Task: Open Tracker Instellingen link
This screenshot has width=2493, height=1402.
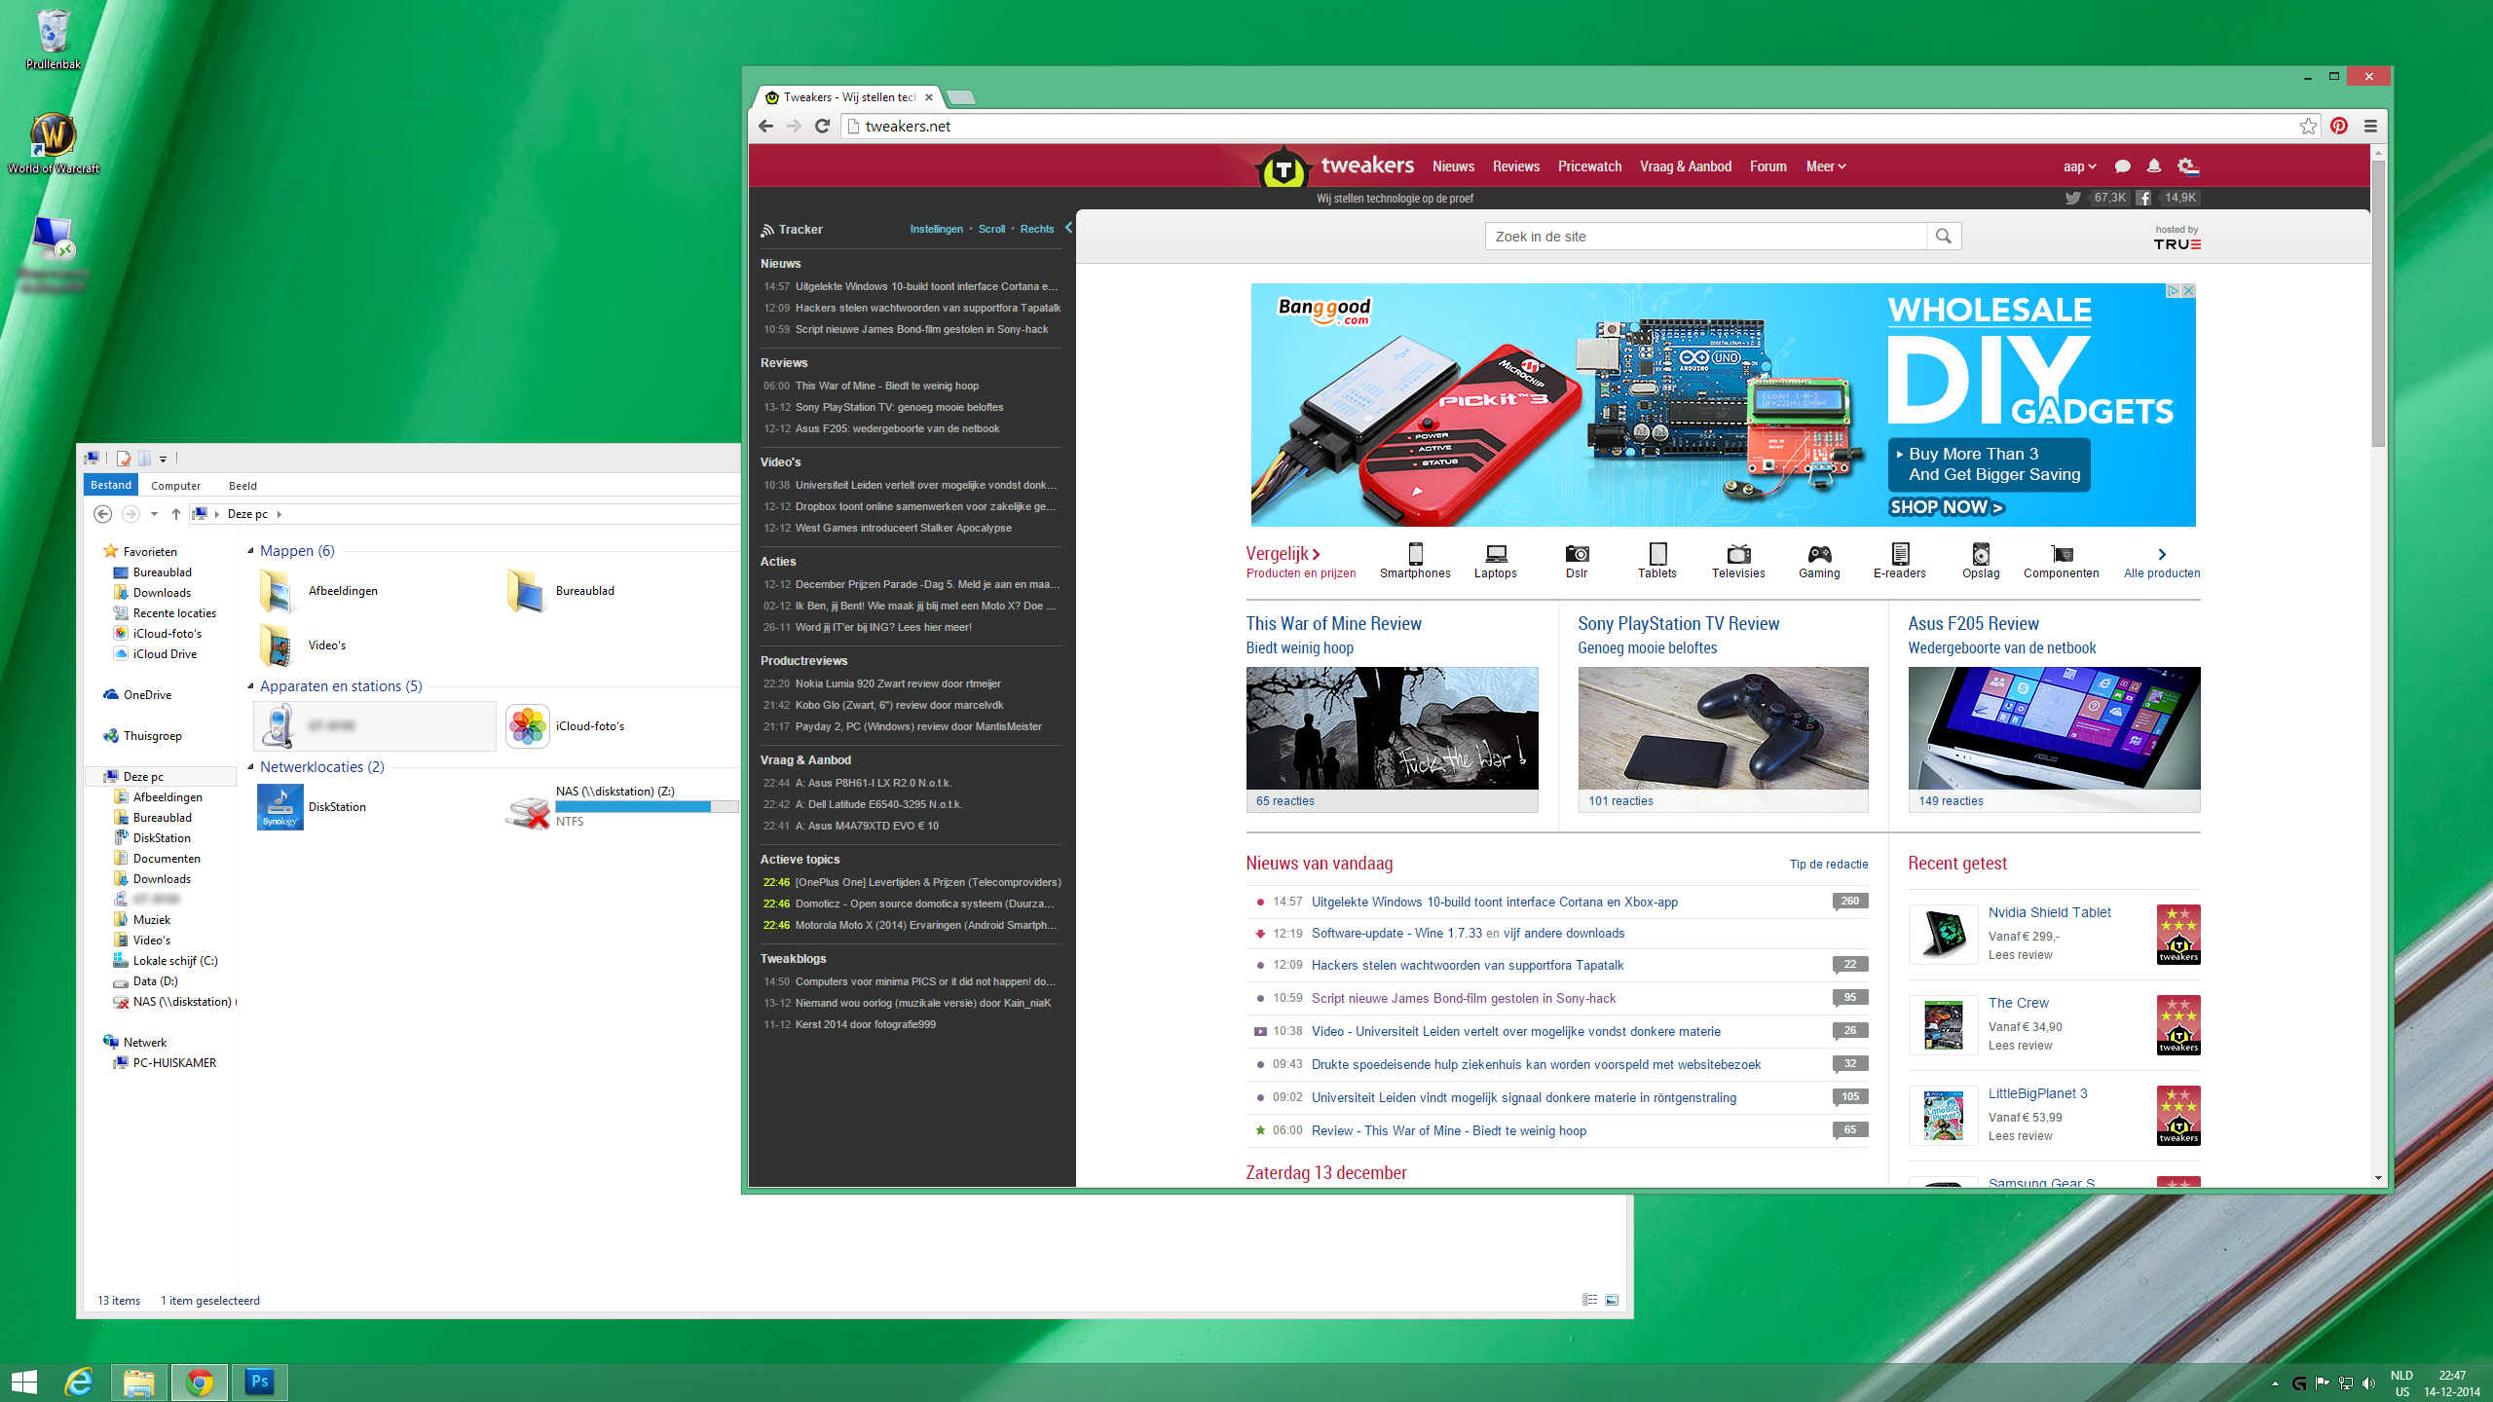Action: click(936, 229)
